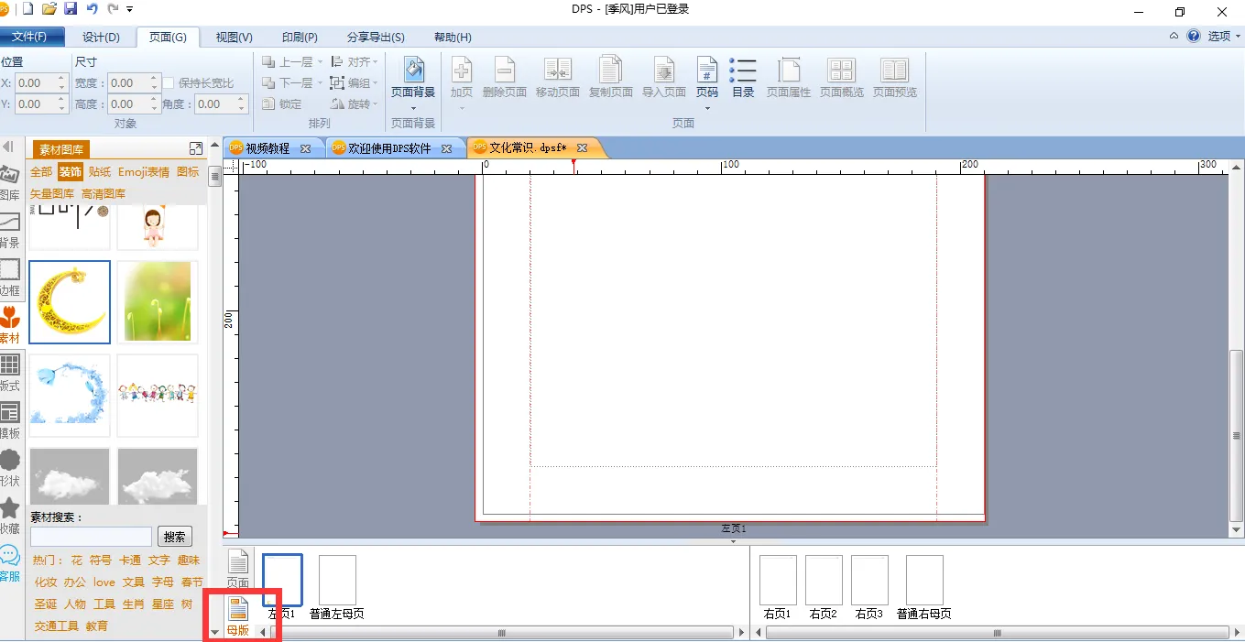Open the 视图(V) ribbon tab
This screenshot has height=642, width=1245.
pos(234,38)
